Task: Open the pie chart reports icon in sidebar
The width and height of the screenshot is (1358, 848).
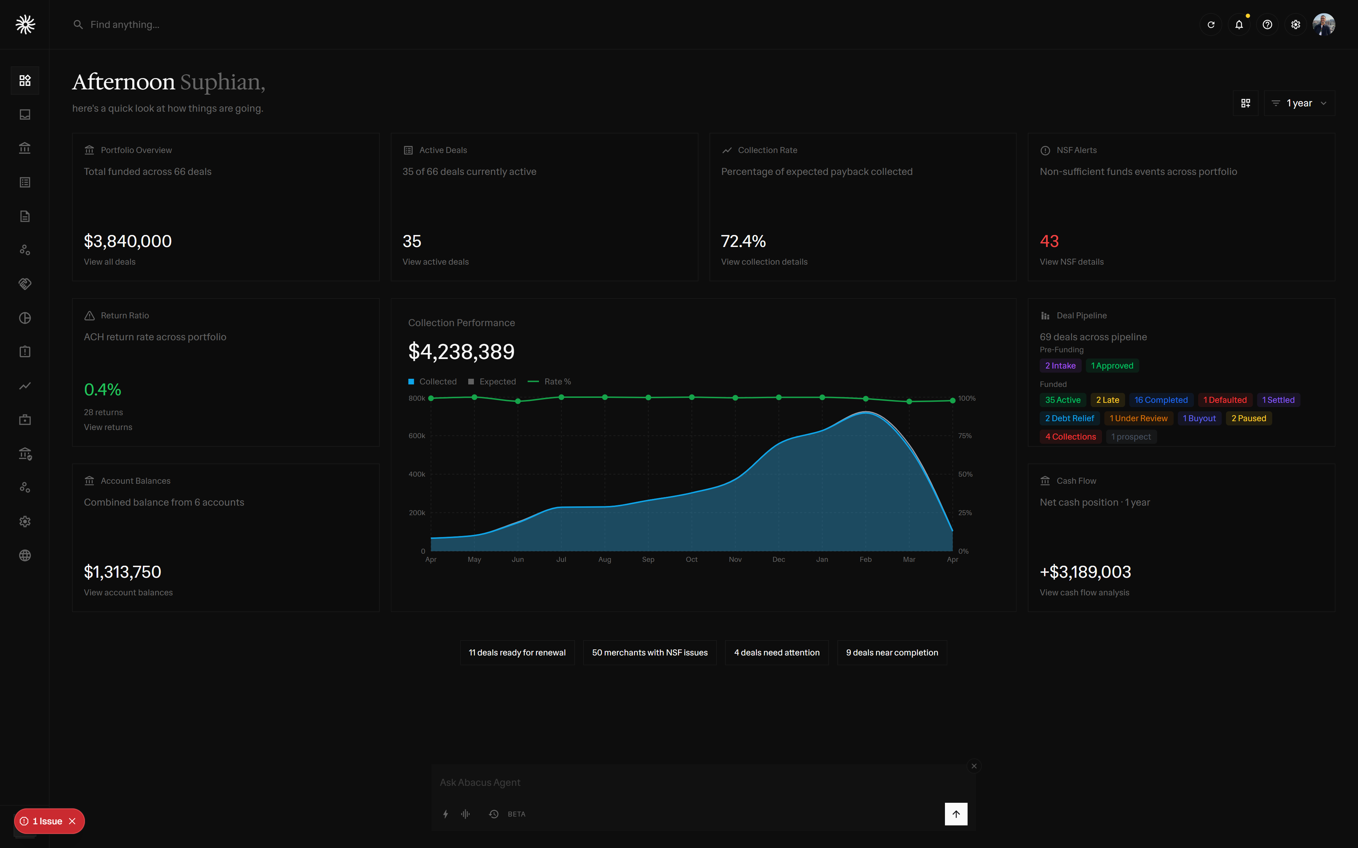Action: coord(25,318)
